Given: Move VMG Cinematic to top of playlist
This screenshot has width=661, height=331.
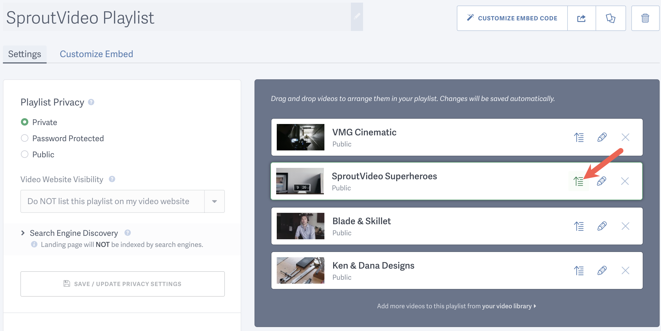Looking at the screenshot, I should (x=579, y=137).
